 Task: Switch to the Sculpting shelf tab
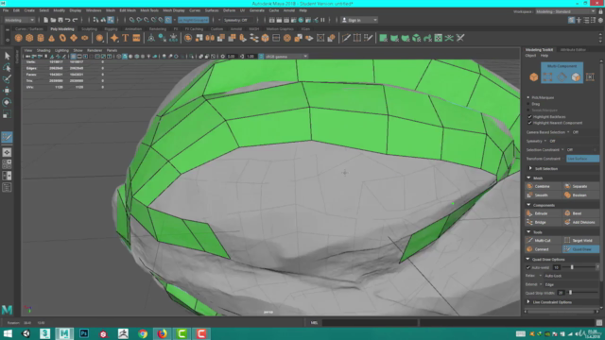[89, 29]
